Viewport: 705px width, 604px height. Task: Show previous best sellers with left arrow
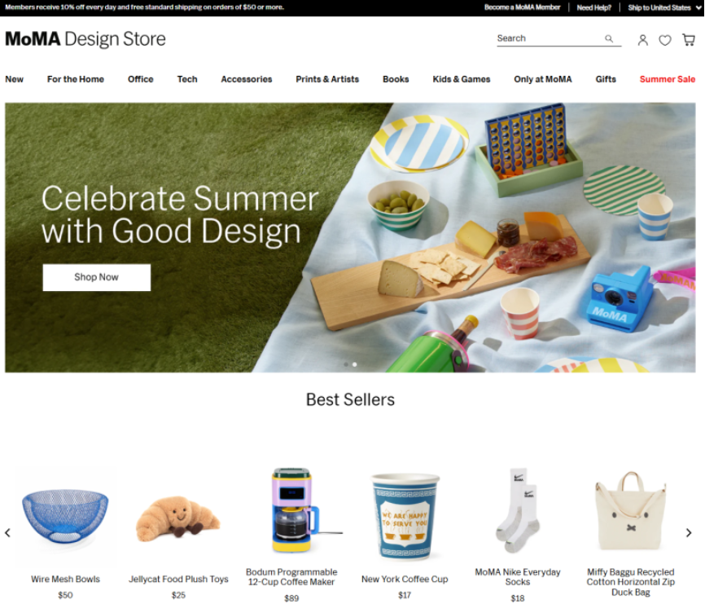(7, 532)
